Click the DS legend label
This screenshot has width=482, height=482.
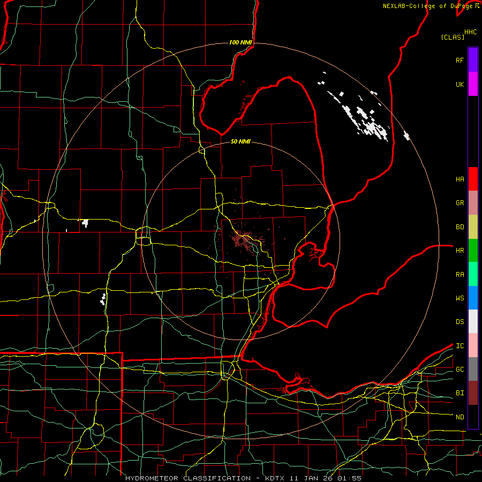[460, 322]
